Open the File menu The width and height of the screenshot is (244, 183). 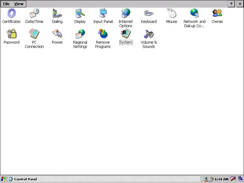6,4
